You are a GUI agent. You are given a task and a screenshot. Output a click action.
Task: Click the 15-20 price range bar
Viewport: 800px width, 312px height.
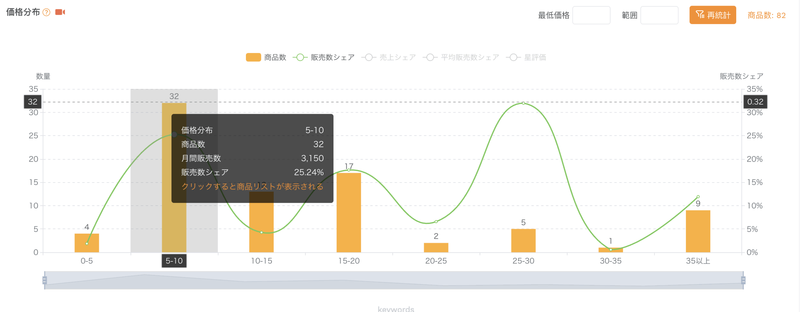[349, 212]
